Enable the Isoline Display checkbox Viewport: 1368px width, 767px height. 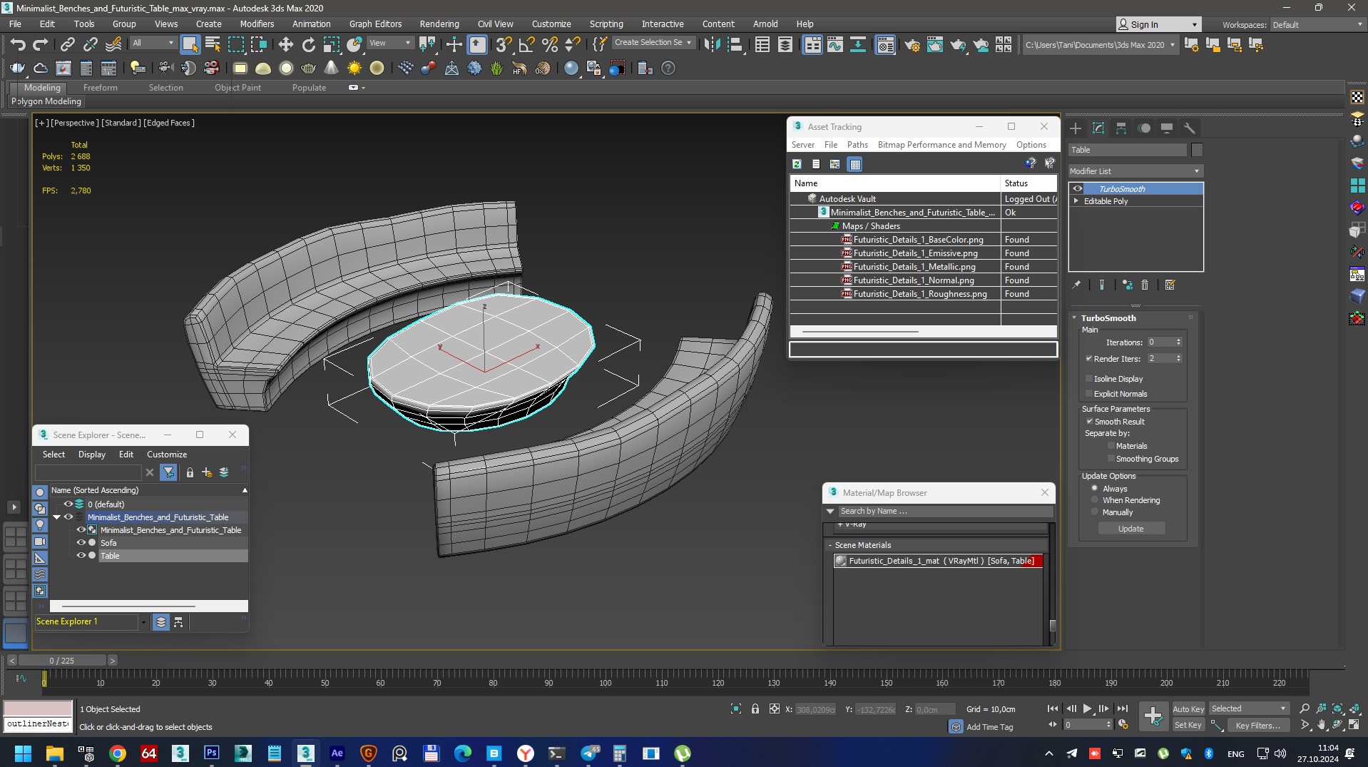1089,379
